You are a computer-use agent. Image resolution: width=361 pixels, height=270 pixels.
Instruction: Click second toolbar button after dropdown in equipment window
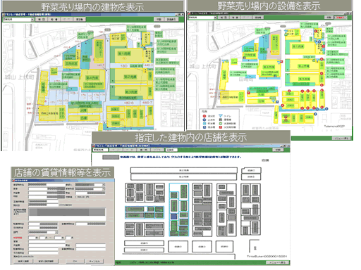(235, 18)
